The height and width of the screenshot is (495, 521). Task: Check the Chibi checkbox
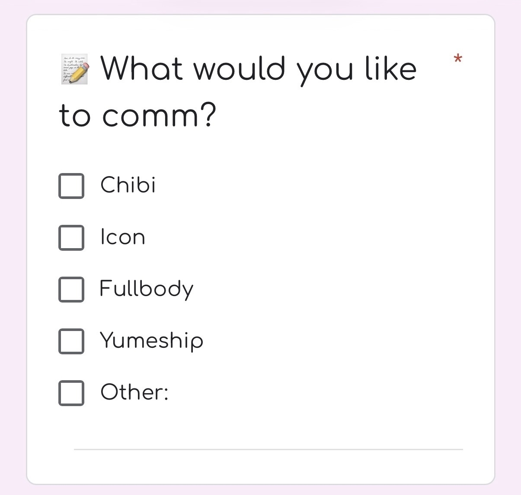(x=71, y=186)
